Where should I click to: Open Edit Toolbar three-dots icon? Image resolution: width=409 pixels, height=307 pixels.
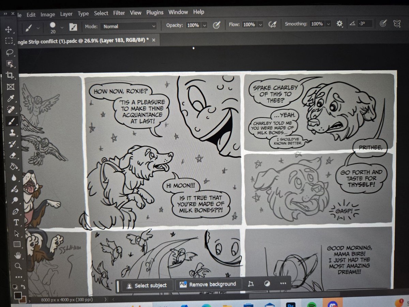19,277
